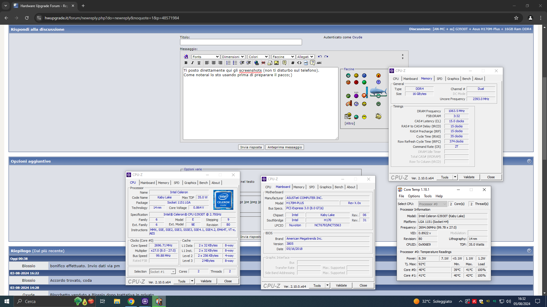This screenshot has height=307, width=547.
Task: Open the Fonts dropdown
Action: tap(205, 57)
